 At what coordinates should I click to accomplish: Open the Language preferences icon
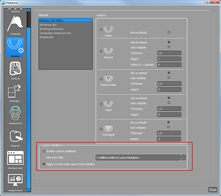[15, 25]
